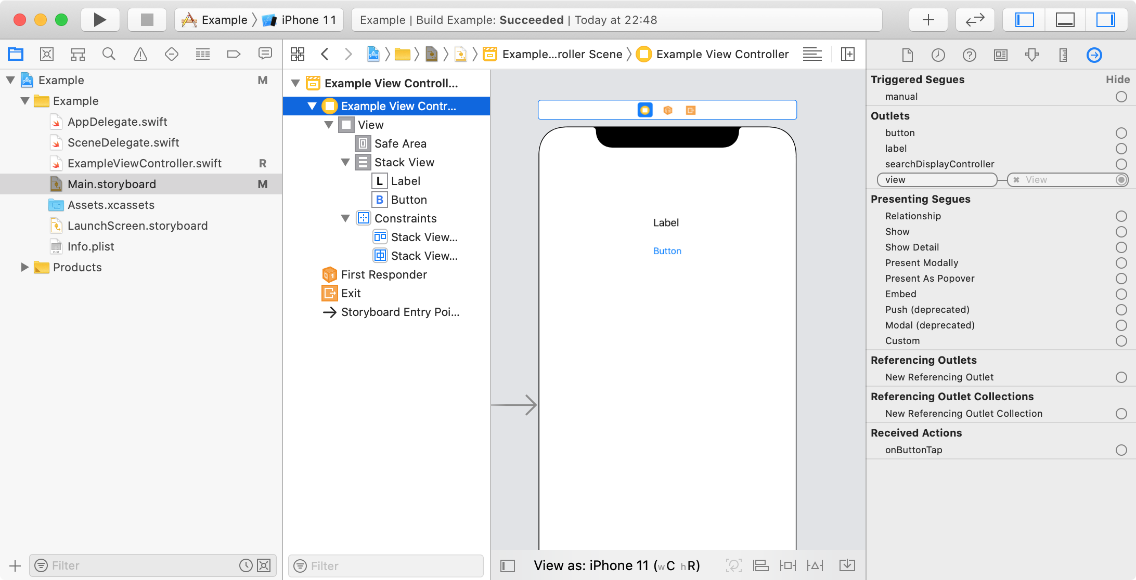Open Update Frames tool
Screen dimensions: 1136x580
[733, 565]
